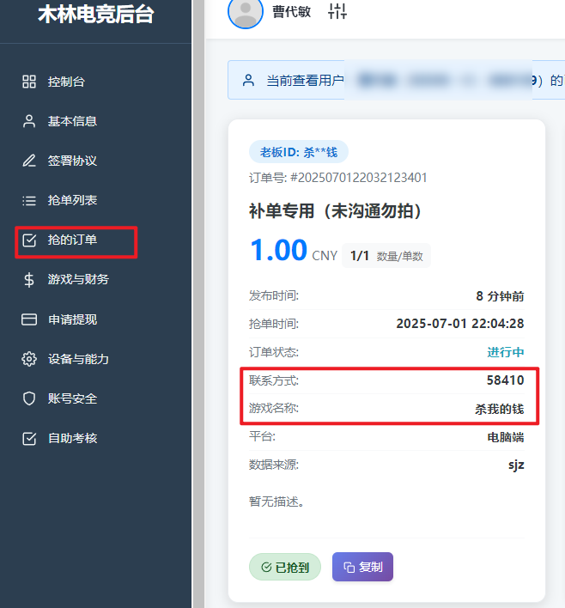Click the 设备与能力 gear icon
Viewport: 565px width, 608px height.
pos(29,359)
